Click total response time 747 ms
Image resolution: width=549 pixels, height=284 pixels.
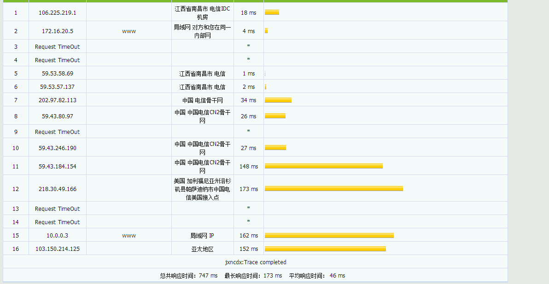tap(189, 276)
